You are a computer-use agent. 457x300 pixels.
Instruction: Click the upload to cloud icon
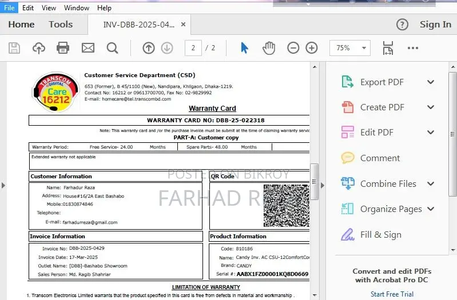(39, 48)
